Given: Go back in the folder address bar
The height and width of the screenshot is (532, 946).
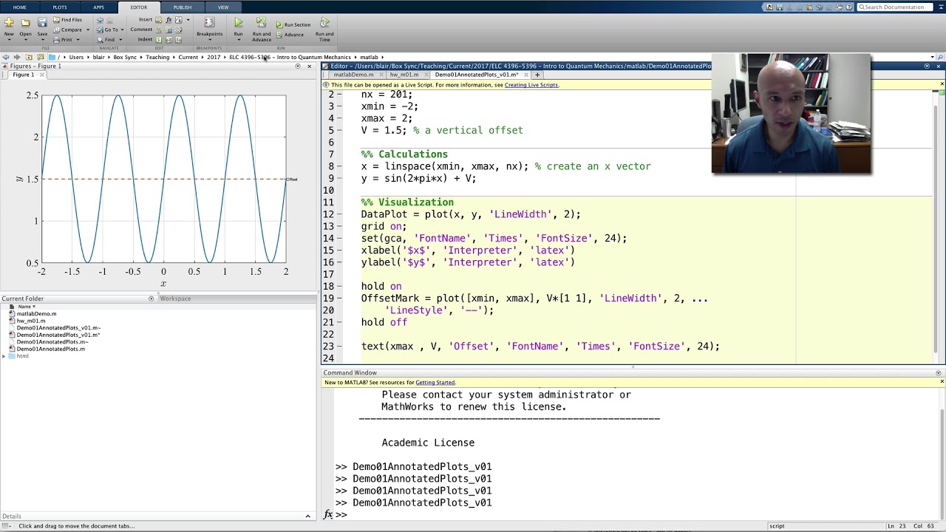Looking at the screenshot, I should 6,57.
